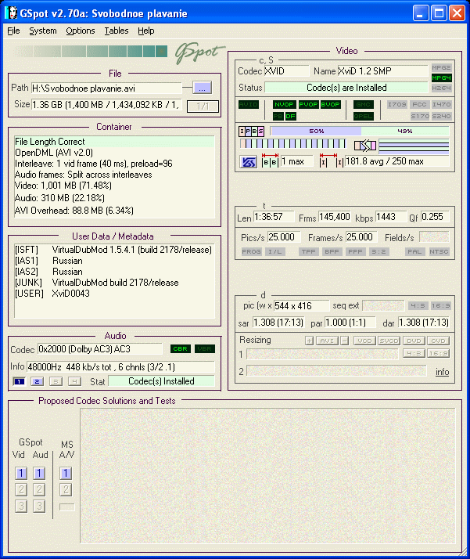Click the Resizing minus button

(x=344, y=341)
